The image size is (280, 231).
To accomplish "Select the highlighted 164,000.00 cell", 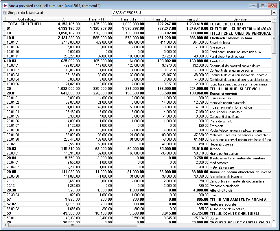I will pos(128,61).
